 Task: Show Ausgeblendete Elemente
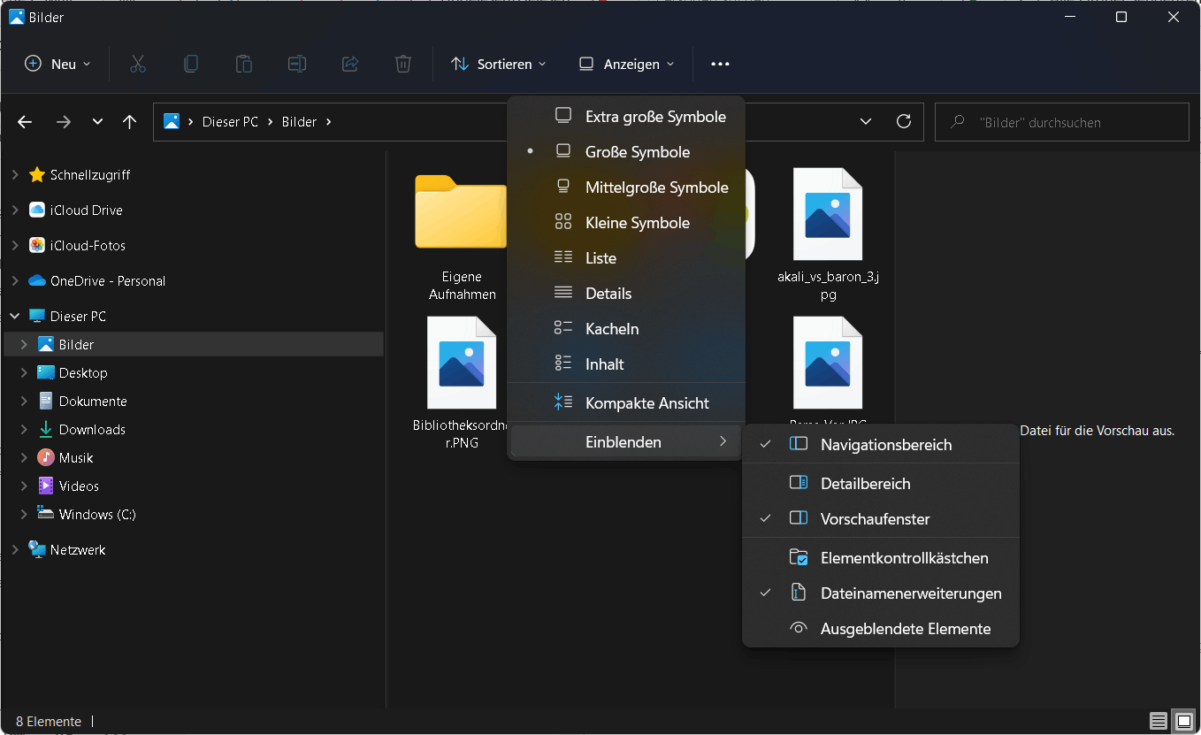[881, 629]
